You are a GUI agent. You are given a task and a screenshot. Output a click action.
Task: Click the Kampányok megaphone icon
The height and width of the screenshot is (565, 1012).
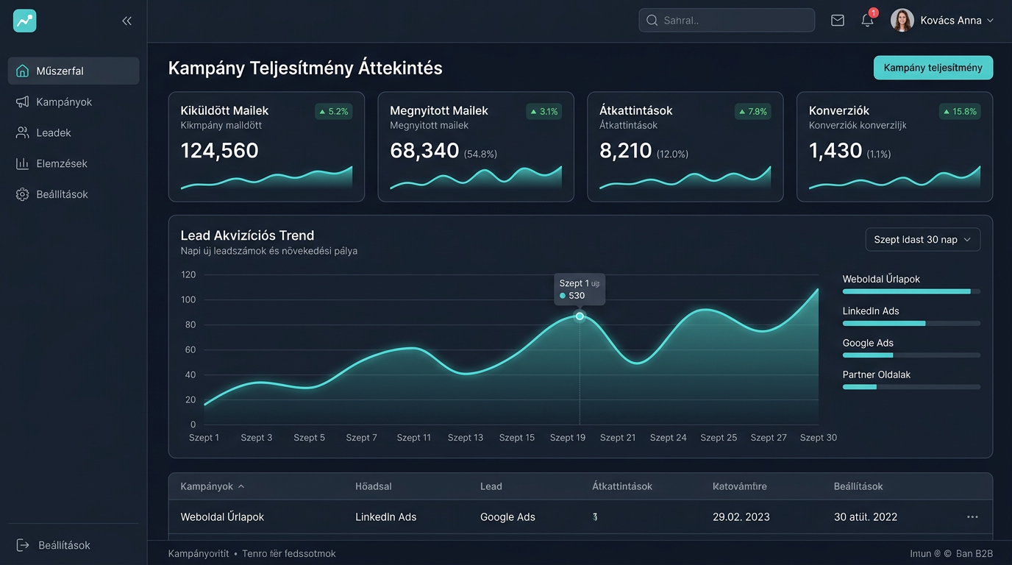pyautogui.click(x=23, y=102)
